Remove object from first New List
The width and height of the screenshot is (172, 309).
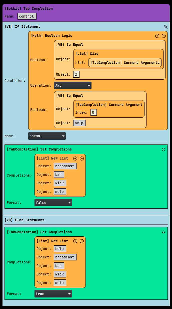82,159
